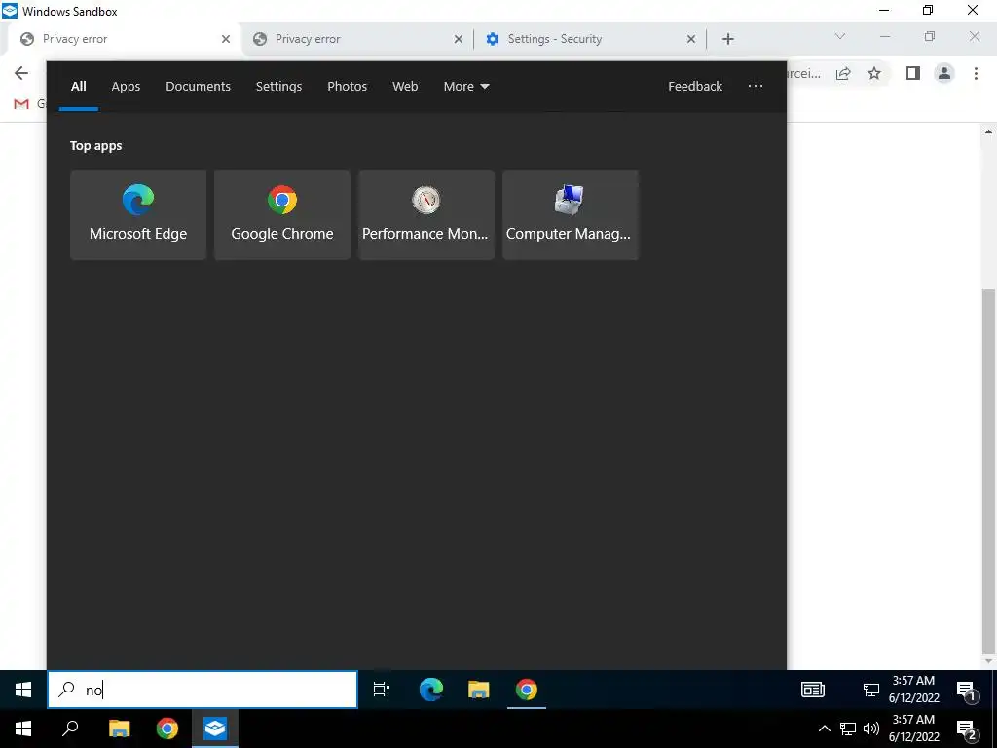
Task: Close first Privacy error tab
Action: tap(226, 39)
